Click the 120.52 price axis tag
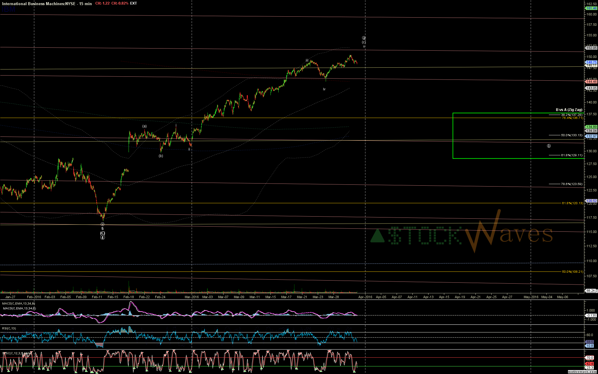This screenshot has height=374, width=598. point(591,201)
